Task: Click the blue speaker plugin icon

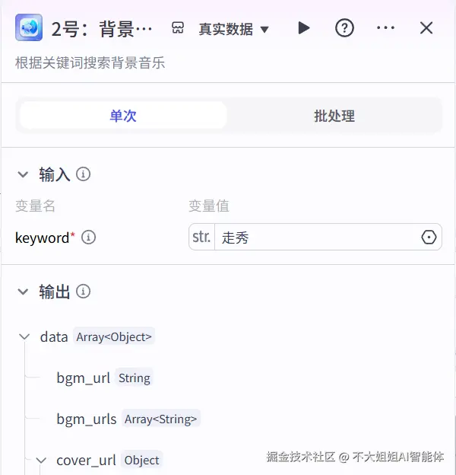Action: pyautogui.click(x=29, y=27)
